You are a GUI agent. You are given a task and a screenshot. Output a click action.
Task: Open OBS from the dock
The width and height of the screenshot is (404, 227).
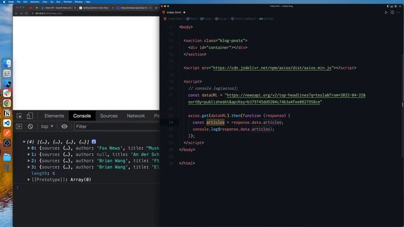(x=7, y=143)
